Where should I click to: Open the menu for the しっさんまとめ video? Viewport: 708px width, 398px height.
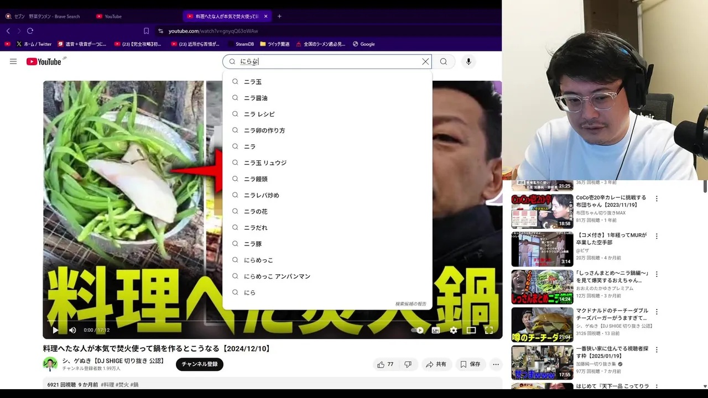coord(657,274)
